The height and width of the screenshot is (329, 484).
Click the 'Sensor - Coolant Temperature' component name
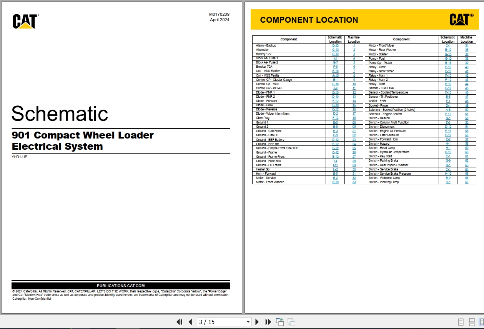[388, 92]
